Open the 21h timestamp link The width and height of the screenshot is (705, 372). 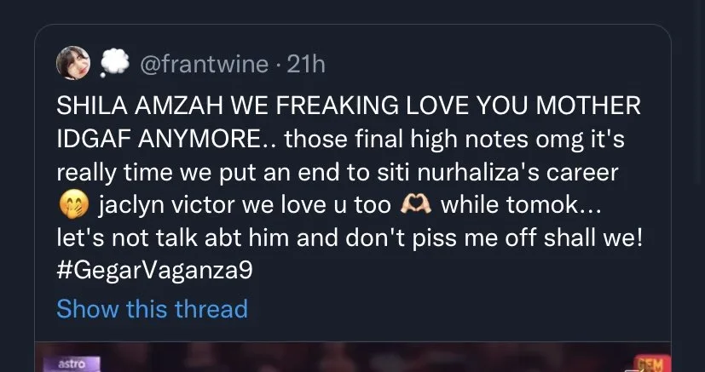(308, 64)
